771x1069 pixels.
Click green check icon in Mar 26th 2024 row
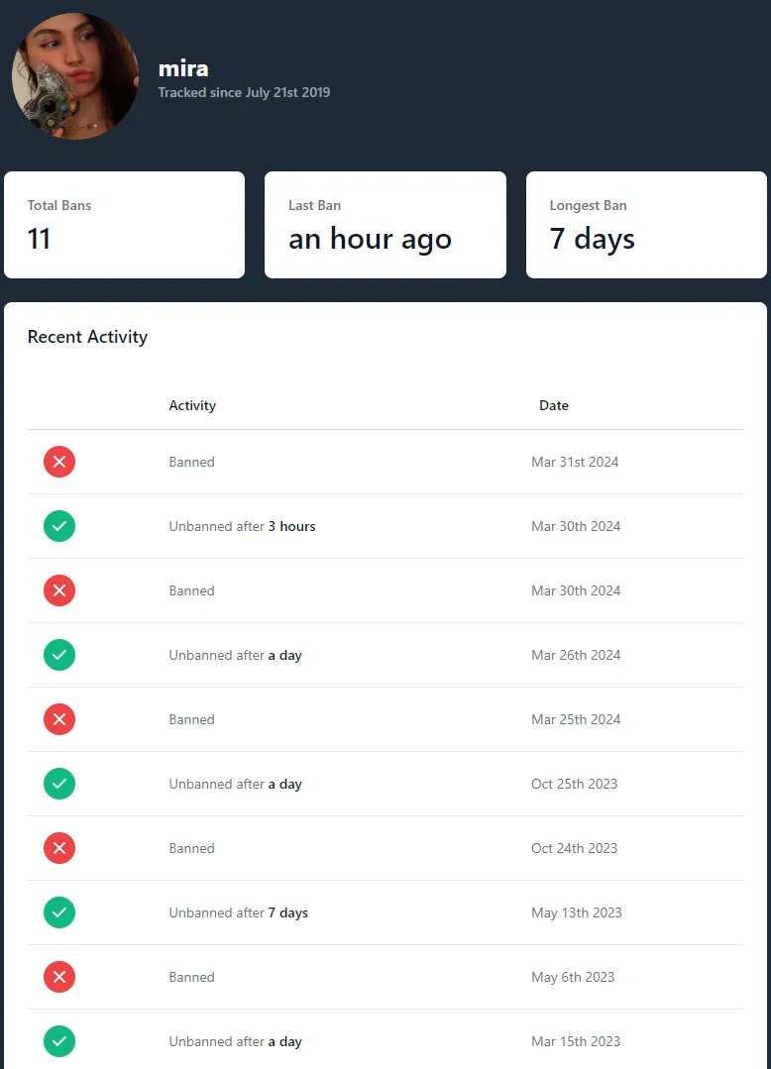[x=59, y=655]
